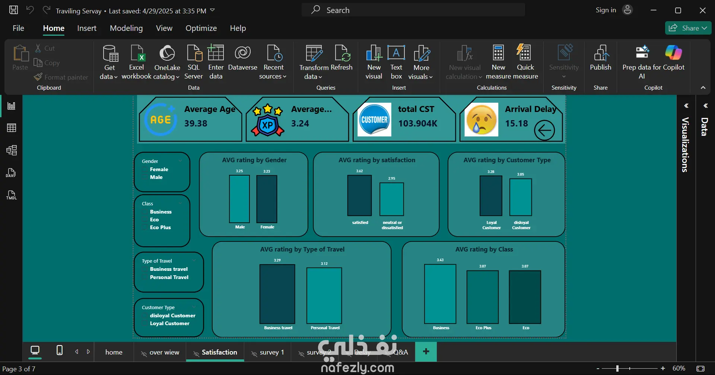The width and height of the screenshot is (715, 375).
Task: Click the Share button
Action: tap(688, 28)
